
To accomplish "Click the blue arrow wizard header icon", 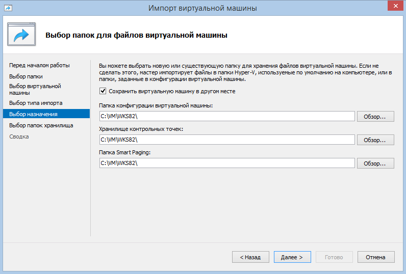I will point(21,35).
